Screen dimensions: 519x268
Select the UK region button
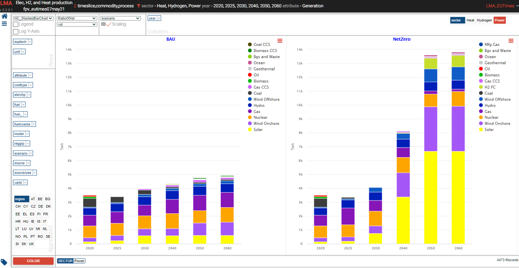31,244
